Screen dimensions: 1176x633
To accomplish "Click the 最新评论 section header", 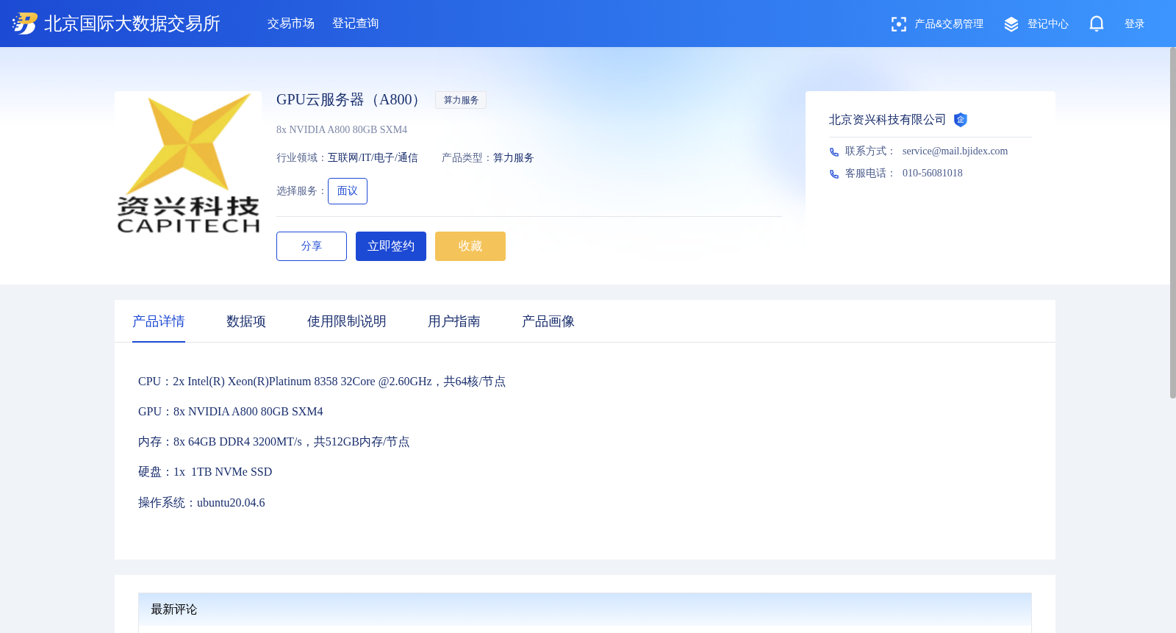I will [x=585, y=609].
